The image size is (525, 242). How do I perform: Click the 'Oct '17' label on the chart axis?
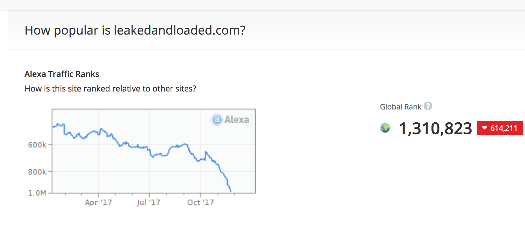tap(201, 202)
